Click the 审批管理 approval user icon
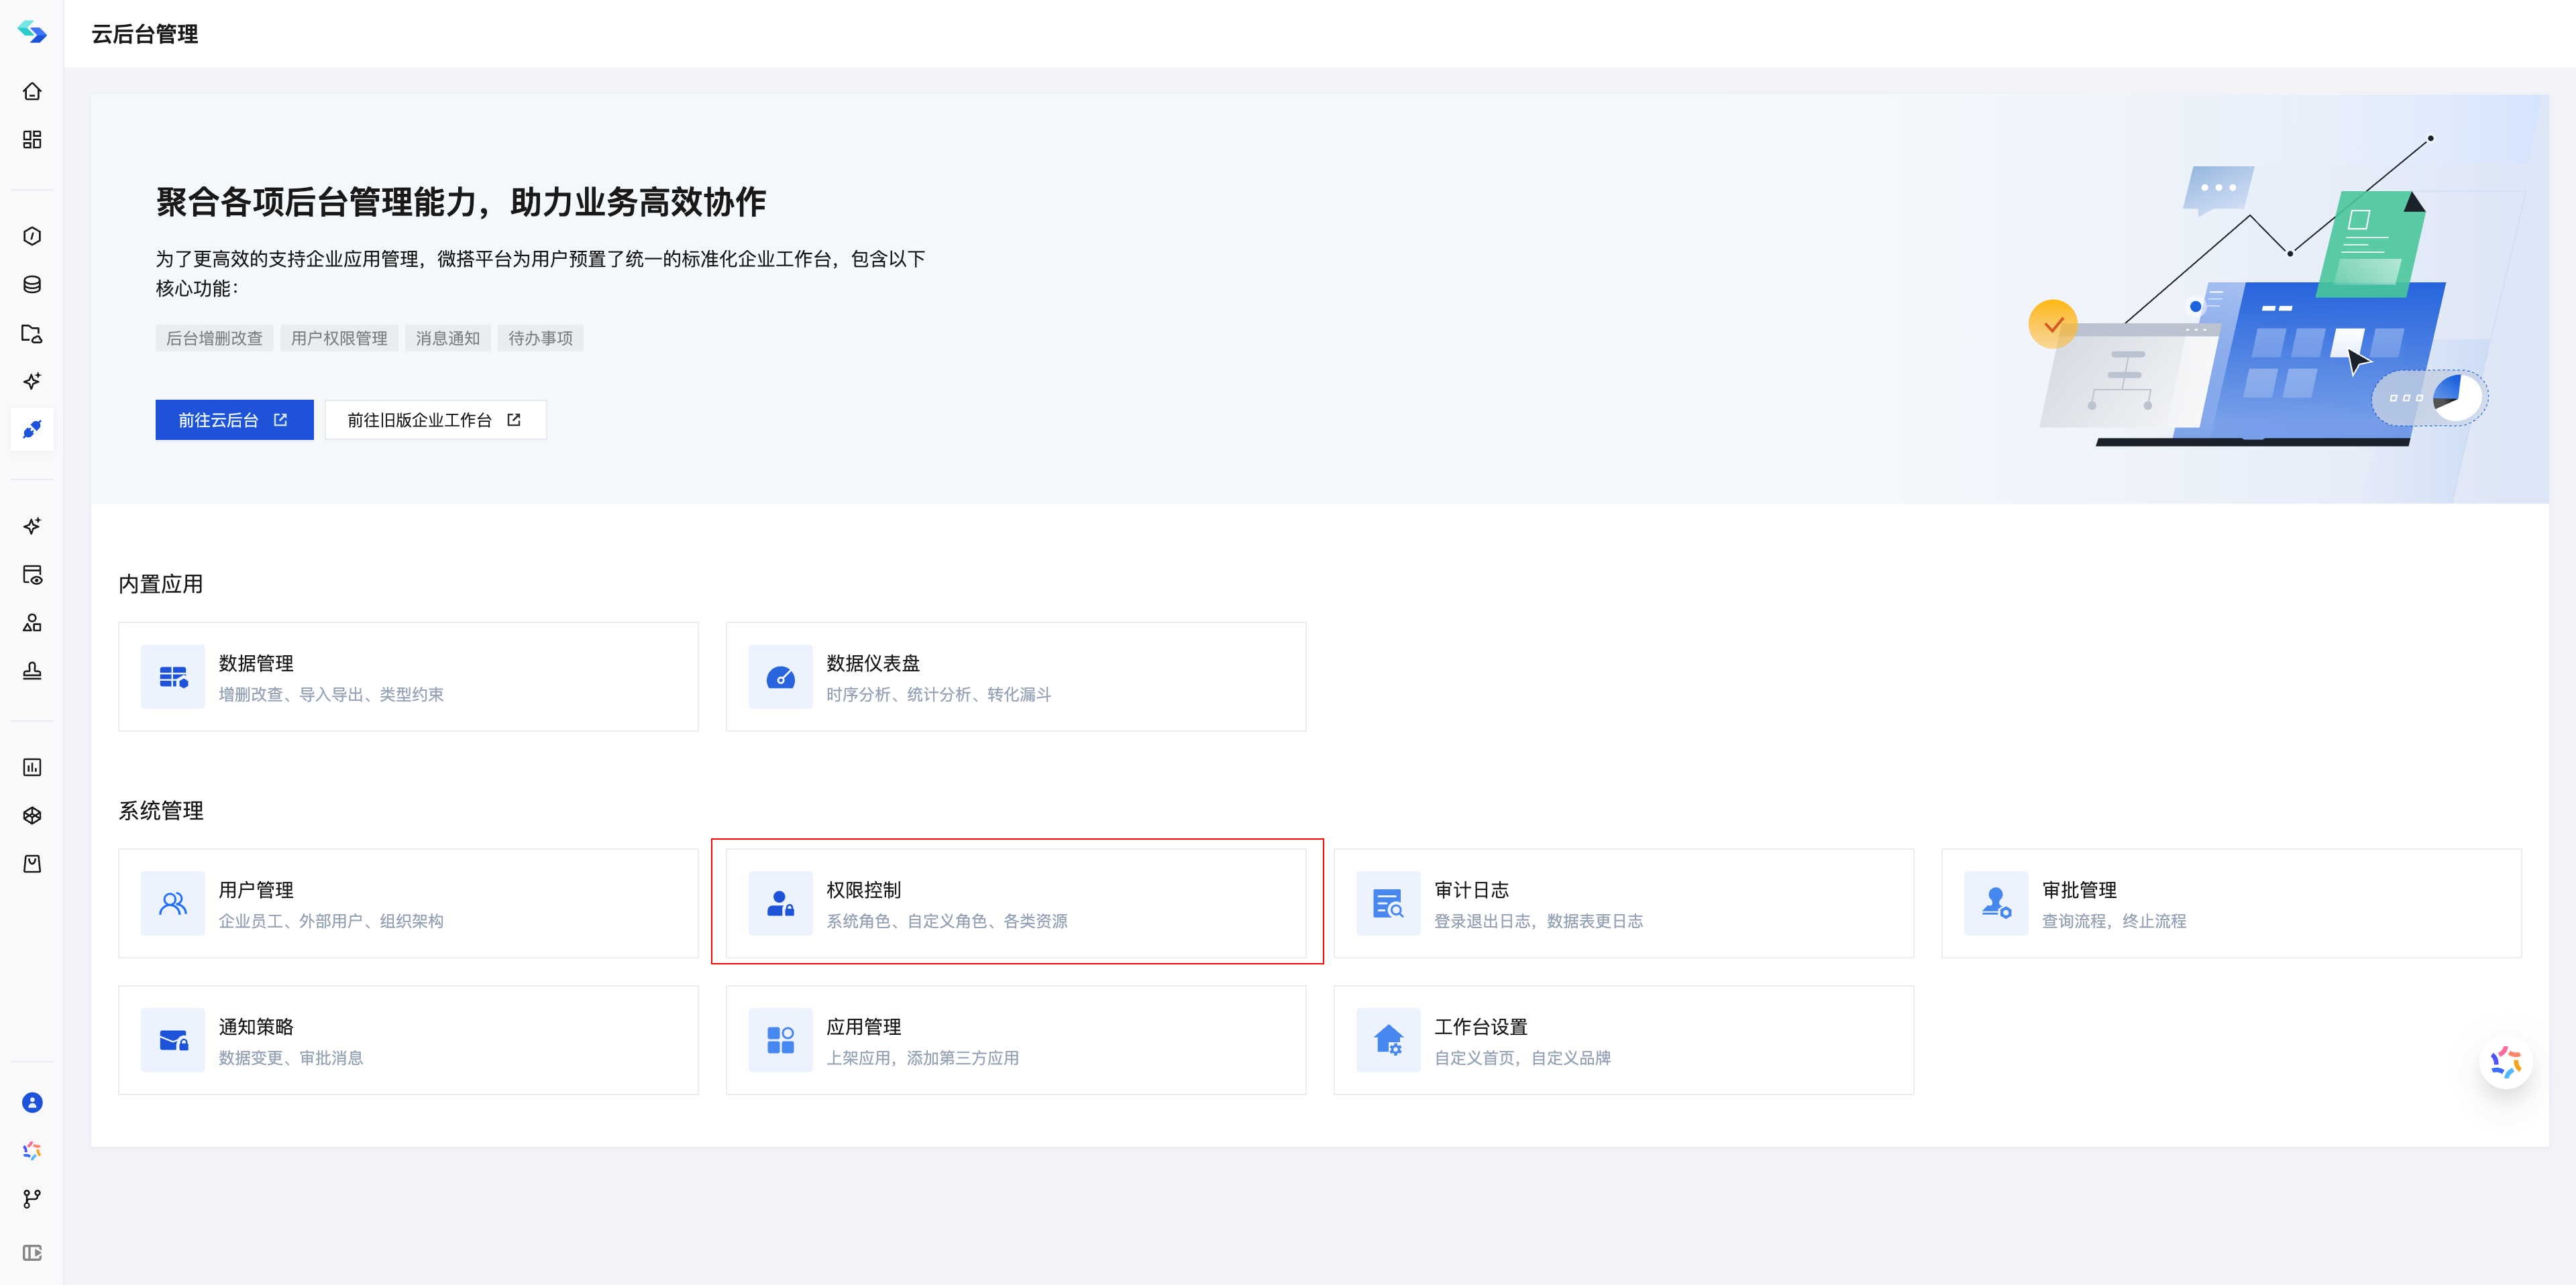The image size is (2576, 1285). click(1996, 904)
